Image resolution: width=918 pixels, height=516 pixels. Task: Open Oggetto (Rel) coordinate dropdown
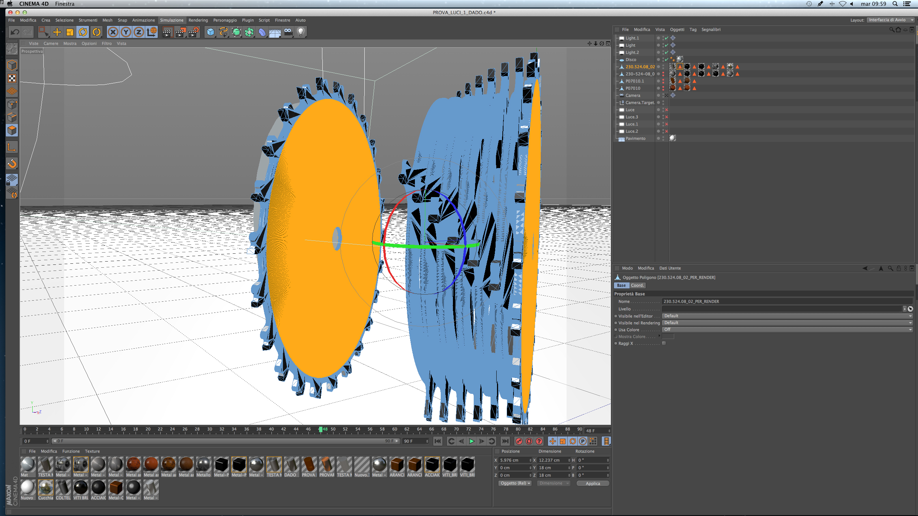515,483
